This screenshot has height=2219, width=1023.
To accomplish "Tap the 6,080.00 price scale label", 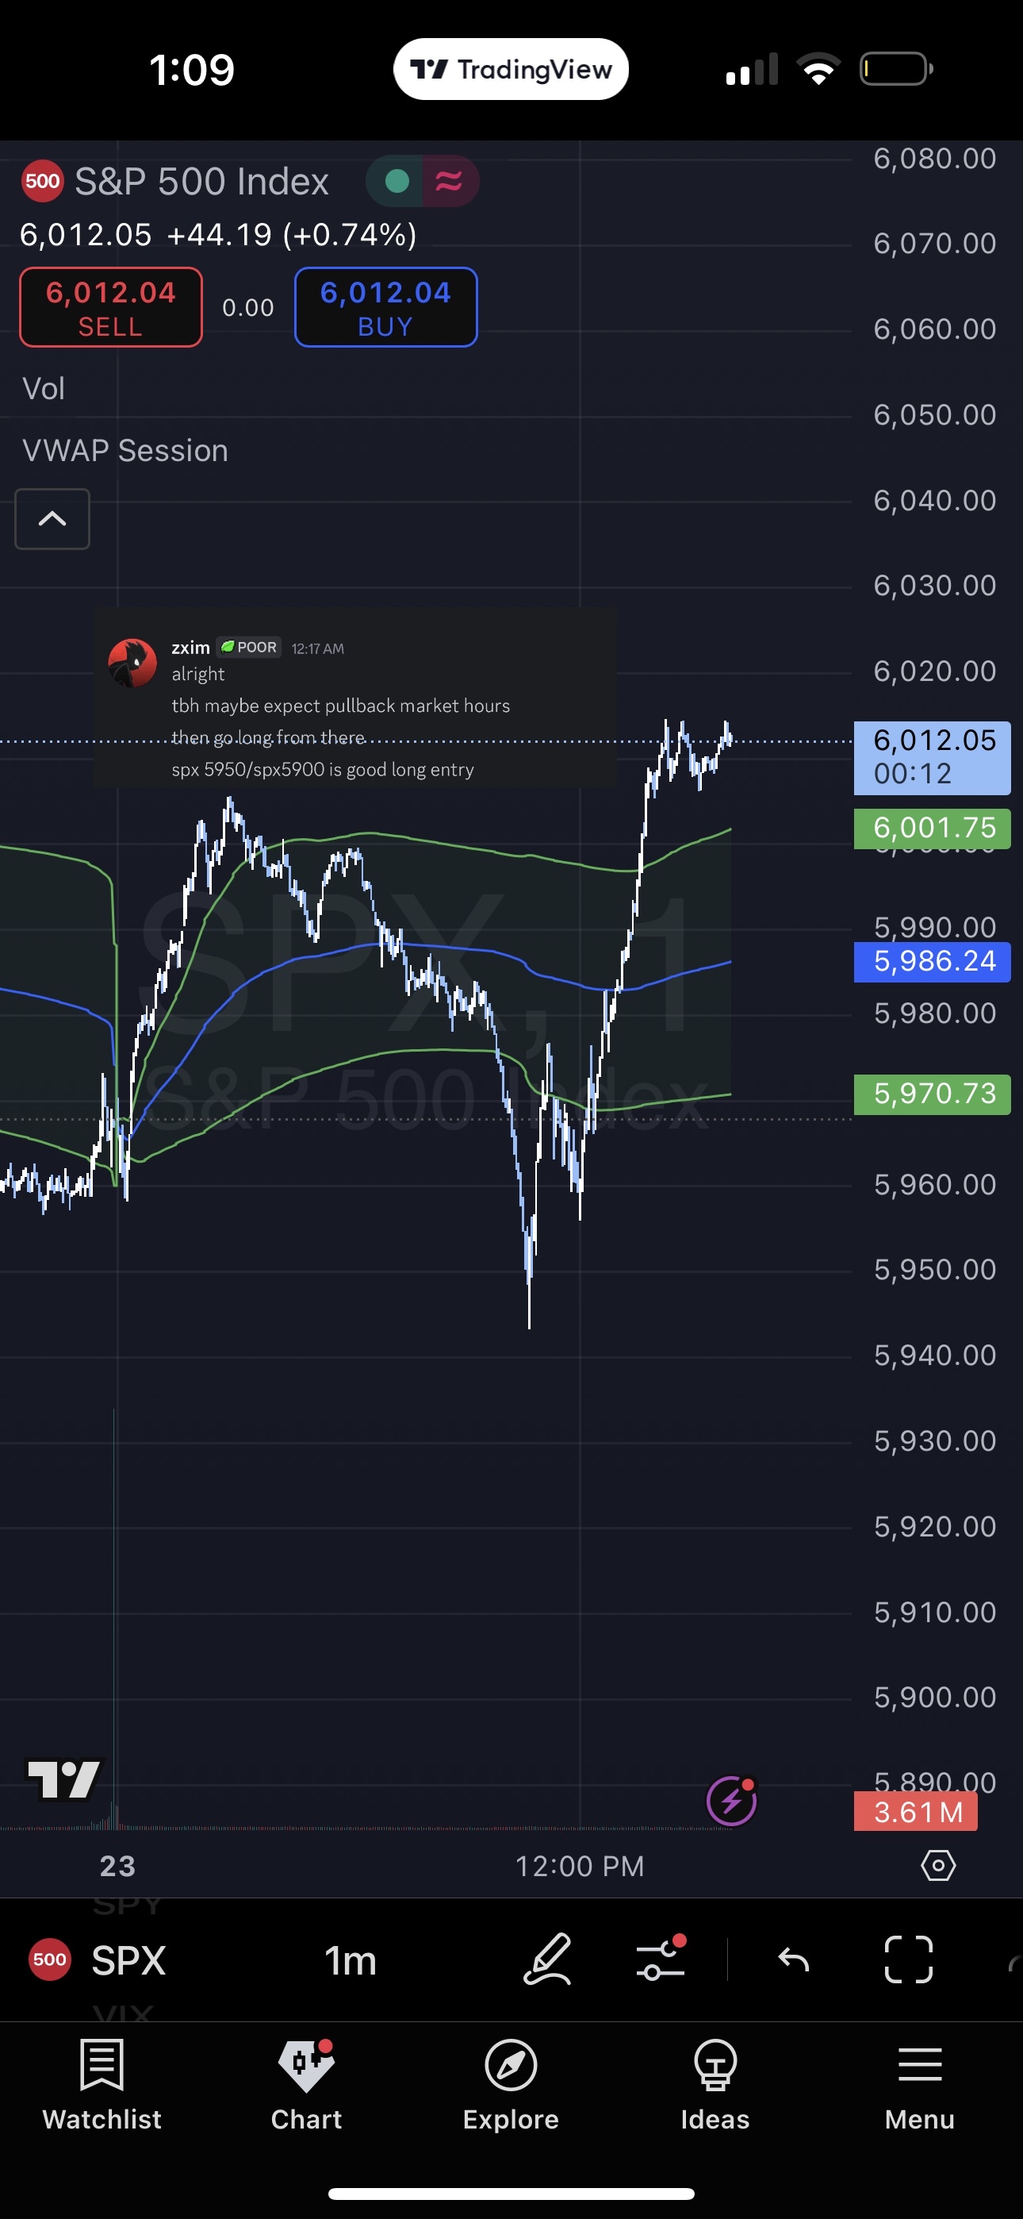I will [x=934, y=159].
